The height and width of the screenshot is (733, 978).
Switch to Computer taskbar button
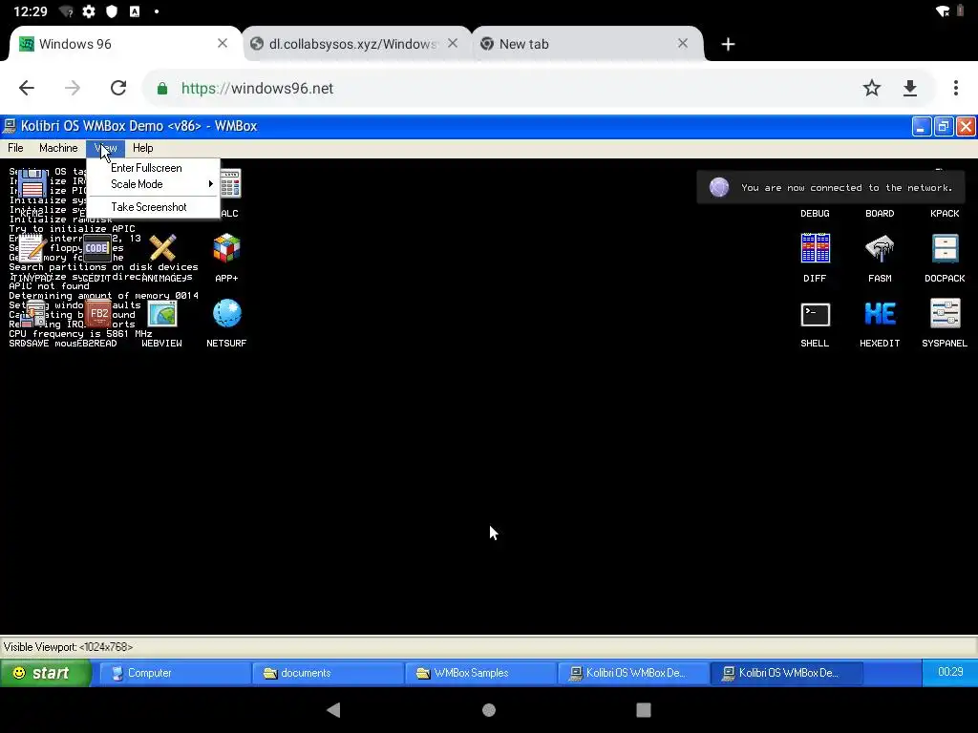pos(174,673)
